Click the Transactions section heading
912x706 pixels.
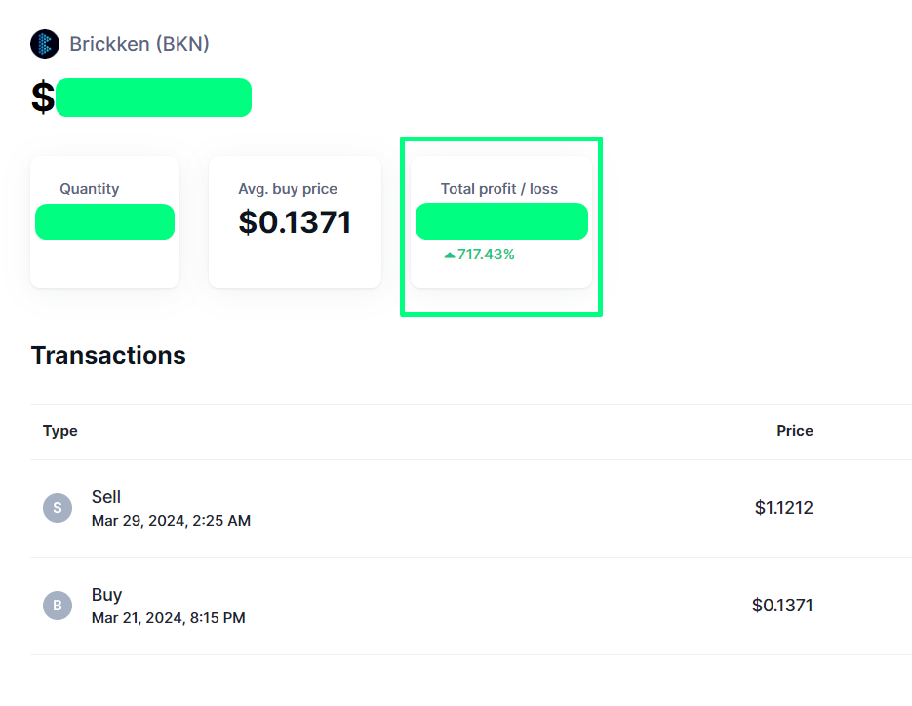coord(108,355)
